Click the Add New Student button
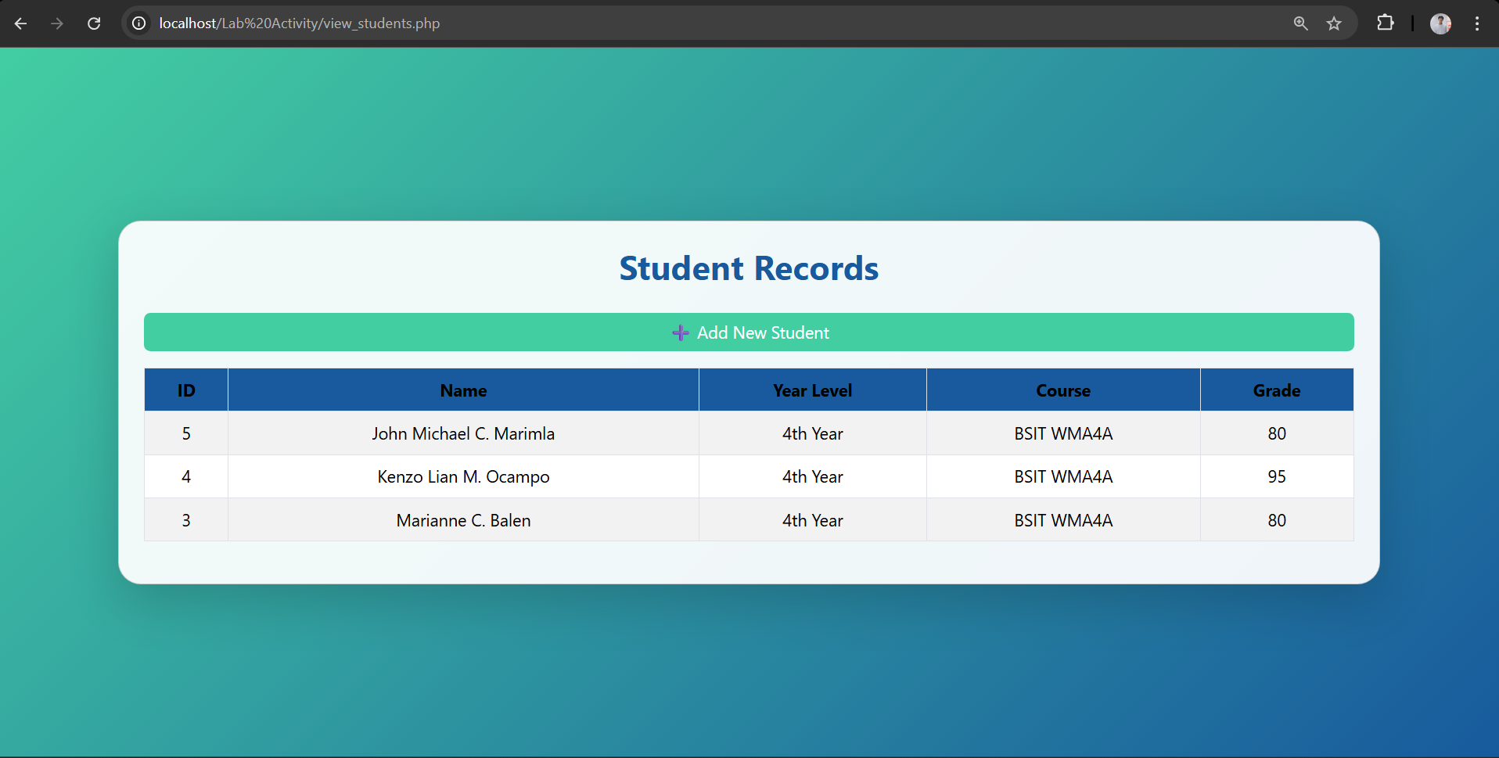Image resolution: width=1499 pixels, height=758 pixels. pos(748,332)
